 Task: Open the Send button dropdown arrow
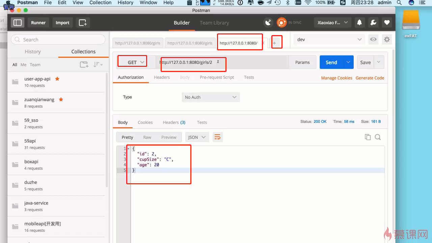[349, 62]
